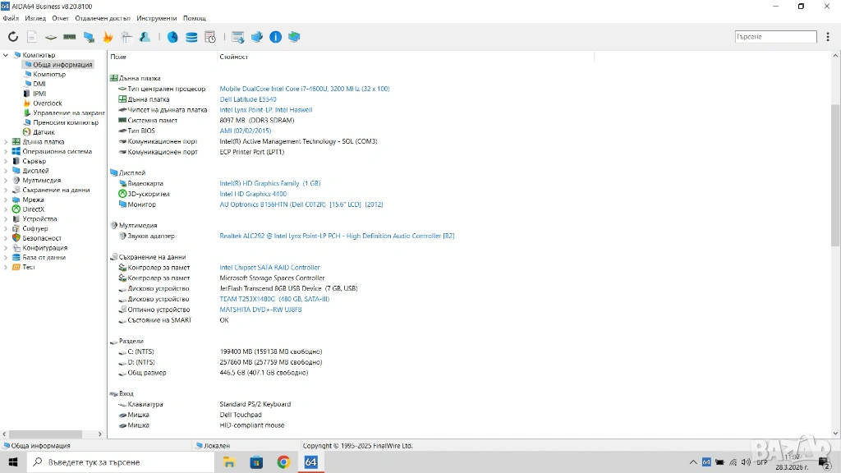Collapse the Компютър tree node

click(7, 55)
